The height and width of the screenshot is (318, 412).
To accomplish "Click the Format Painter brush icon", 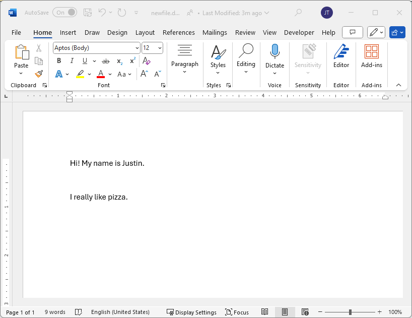I will click(x=39, y=74).
